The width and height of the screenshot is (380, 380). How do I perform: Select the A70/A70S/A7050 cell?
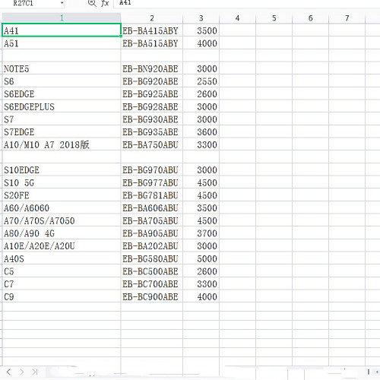tap(62, 220)
